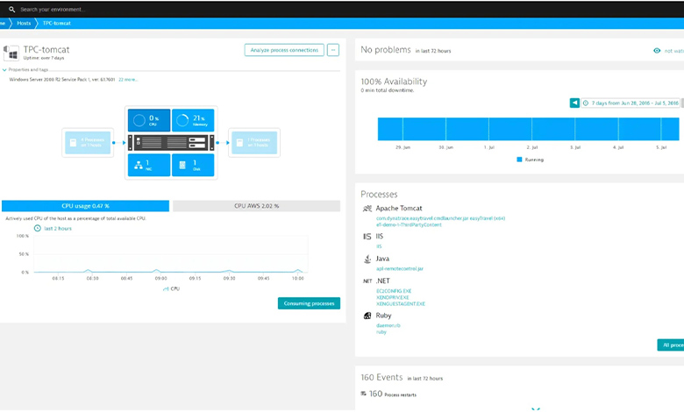
Task: Click the .NET process icon
Action: (367, 281)
